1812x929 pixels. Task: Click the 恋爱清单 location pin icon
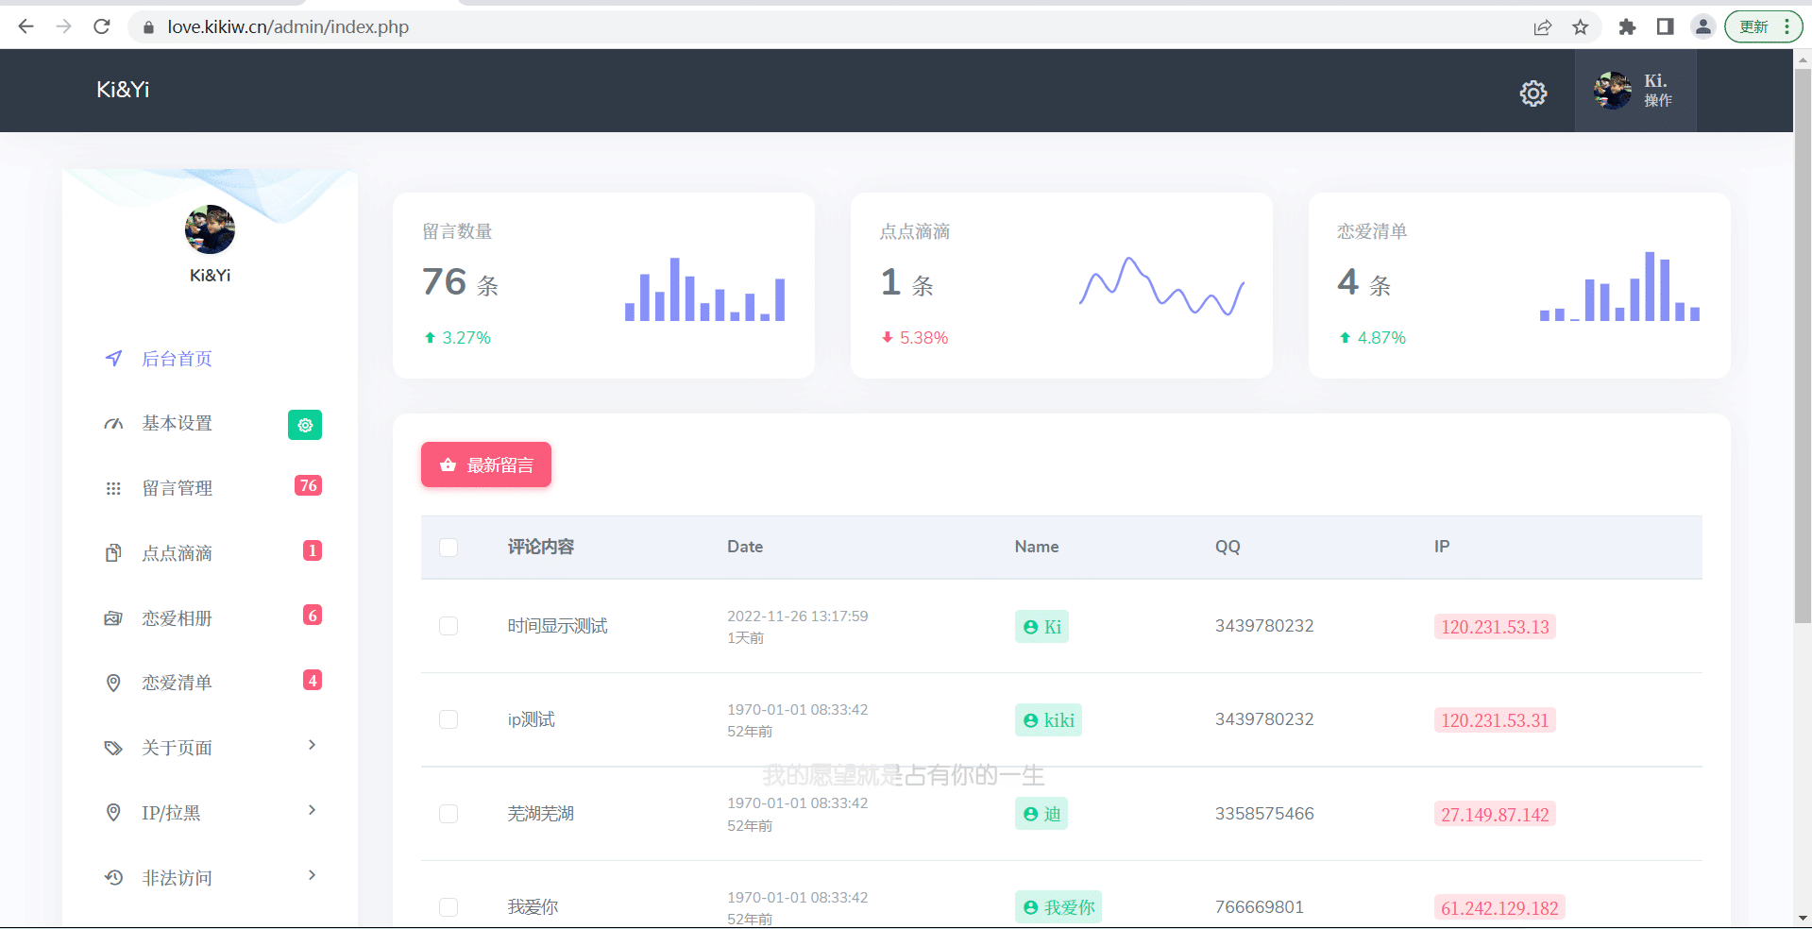pos(113,682)
